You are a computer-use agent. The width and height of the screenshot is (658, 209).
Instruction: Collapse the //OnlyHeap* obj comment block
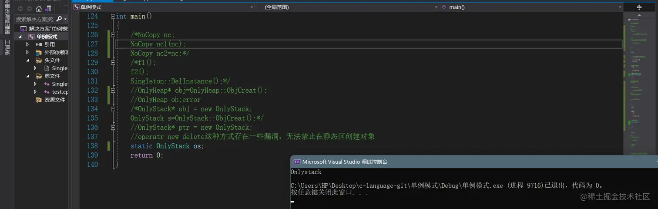tap(113, 90)
